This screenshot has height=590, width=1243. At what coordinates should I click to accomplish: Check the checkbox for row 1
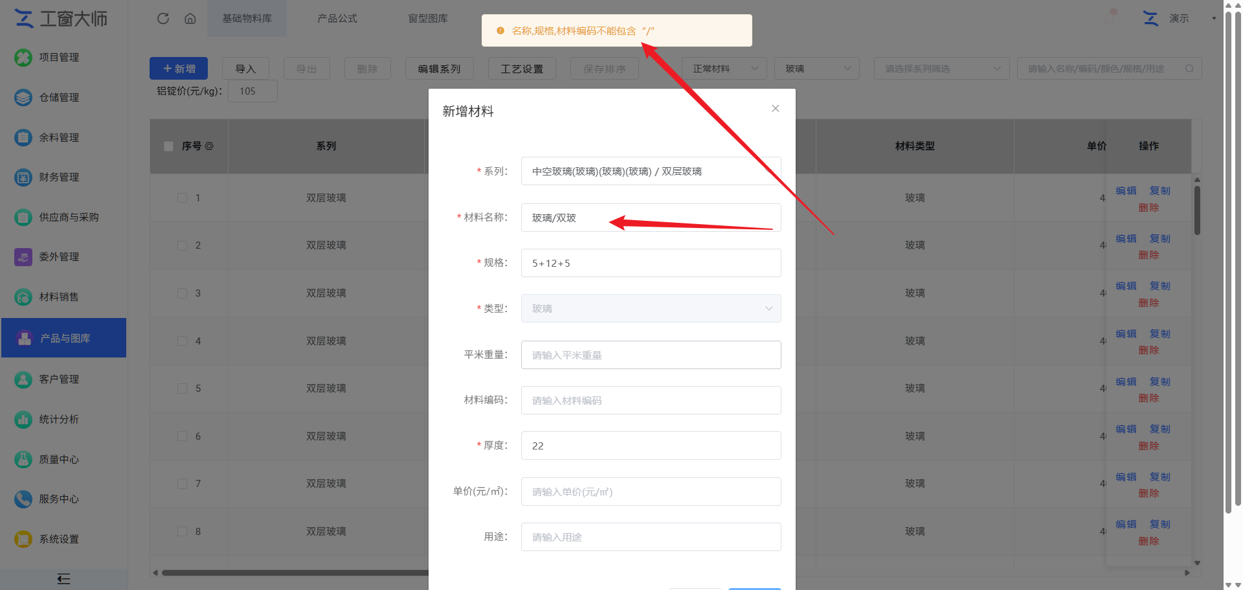(x=182, y=198)
